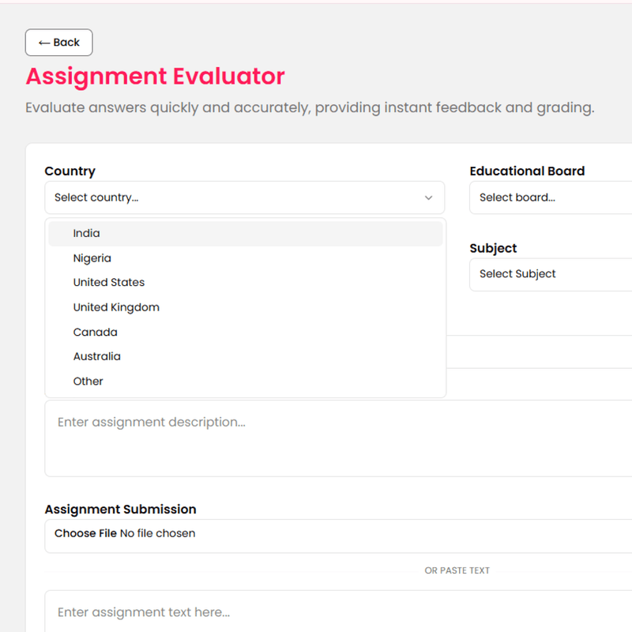Screen dimensions: 632x632
Task: Open the Select Subject dropdown
Action: click(553, 274)
